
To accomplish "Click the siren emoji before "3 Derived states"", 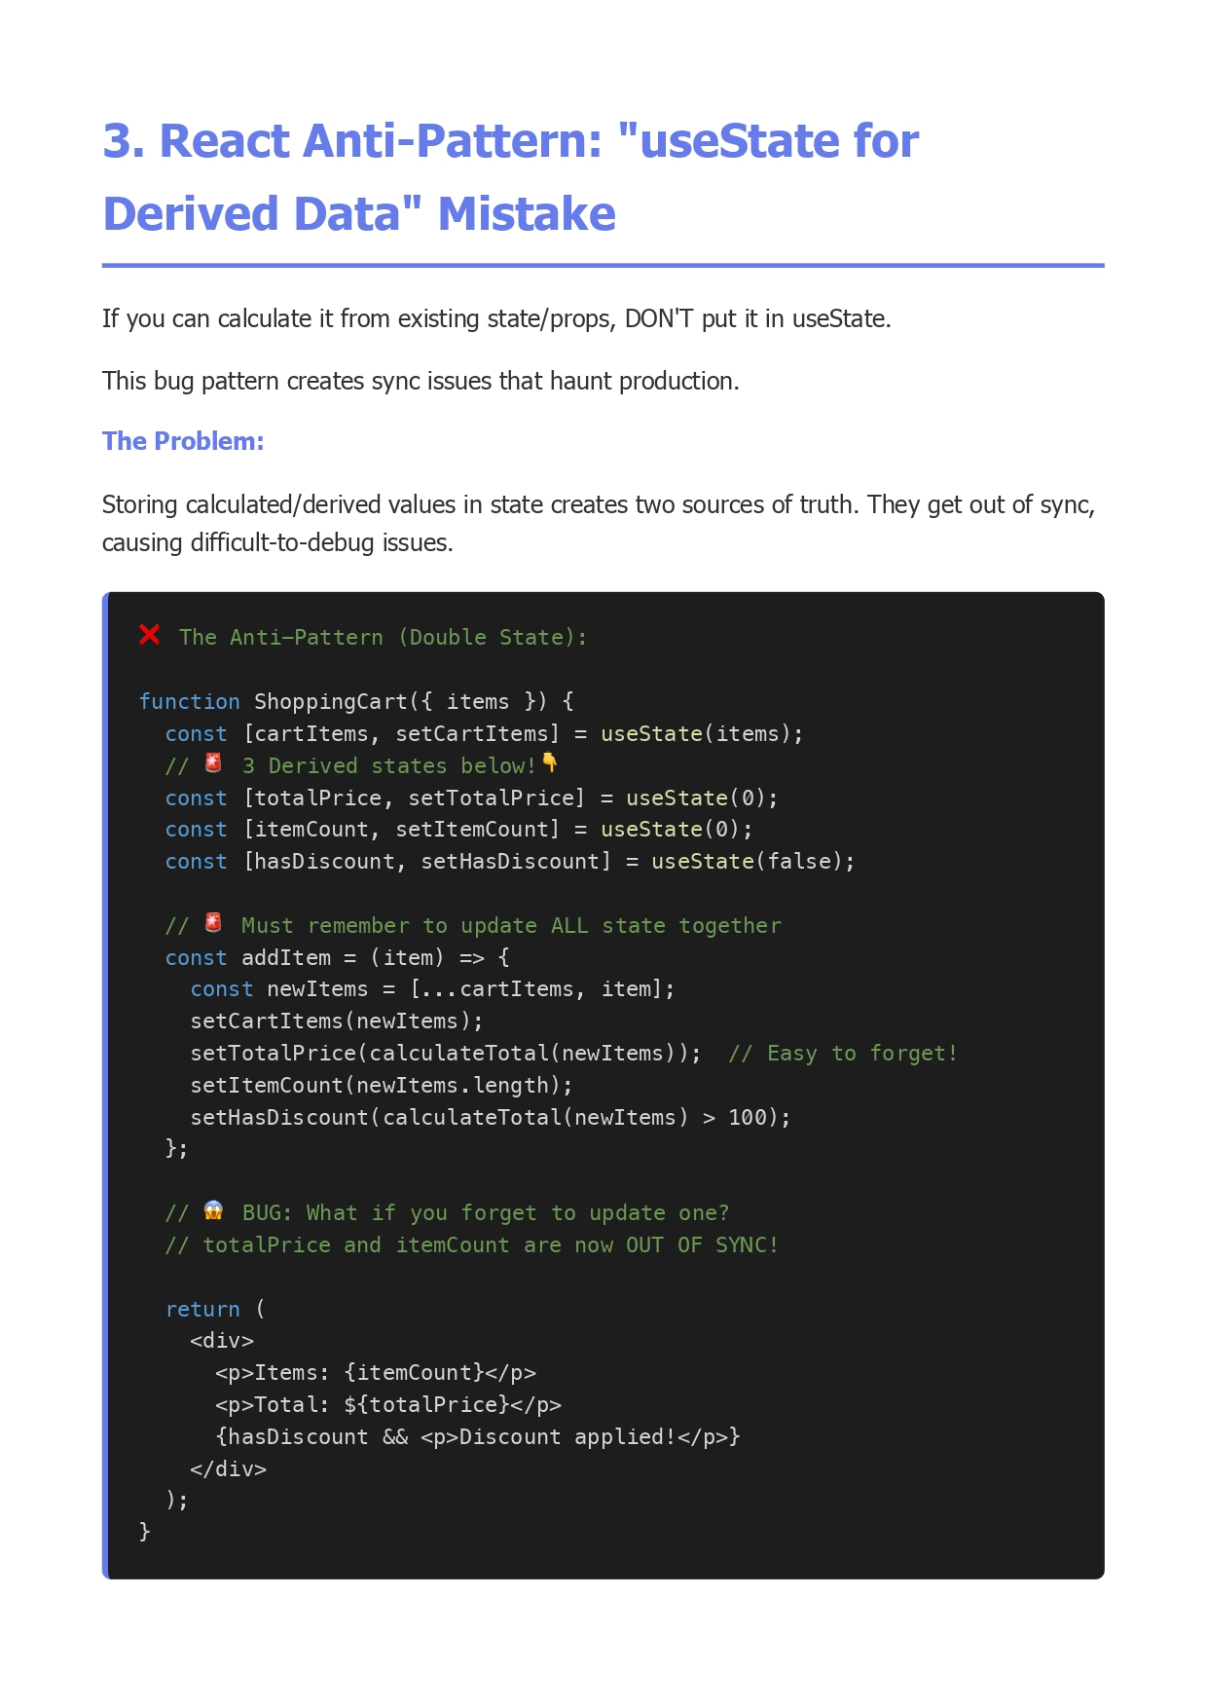I will pos(213,763).
